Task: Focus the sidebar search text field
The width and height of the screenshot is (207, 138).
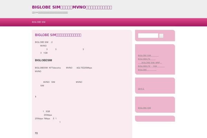Action: 148,36
